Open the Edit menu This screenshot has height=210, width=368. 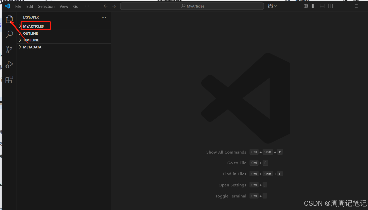point(30,6)
